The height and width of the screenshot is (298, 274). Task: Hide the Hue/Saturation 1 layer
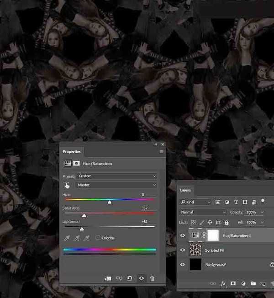(183, 235)
